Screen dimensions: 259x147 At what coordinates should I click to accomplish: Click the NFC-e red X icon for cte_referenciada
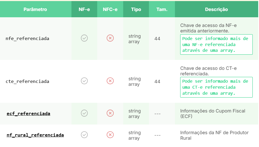click(110, 81)
